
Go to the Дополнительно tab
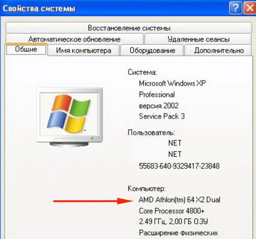pos(218,50)
